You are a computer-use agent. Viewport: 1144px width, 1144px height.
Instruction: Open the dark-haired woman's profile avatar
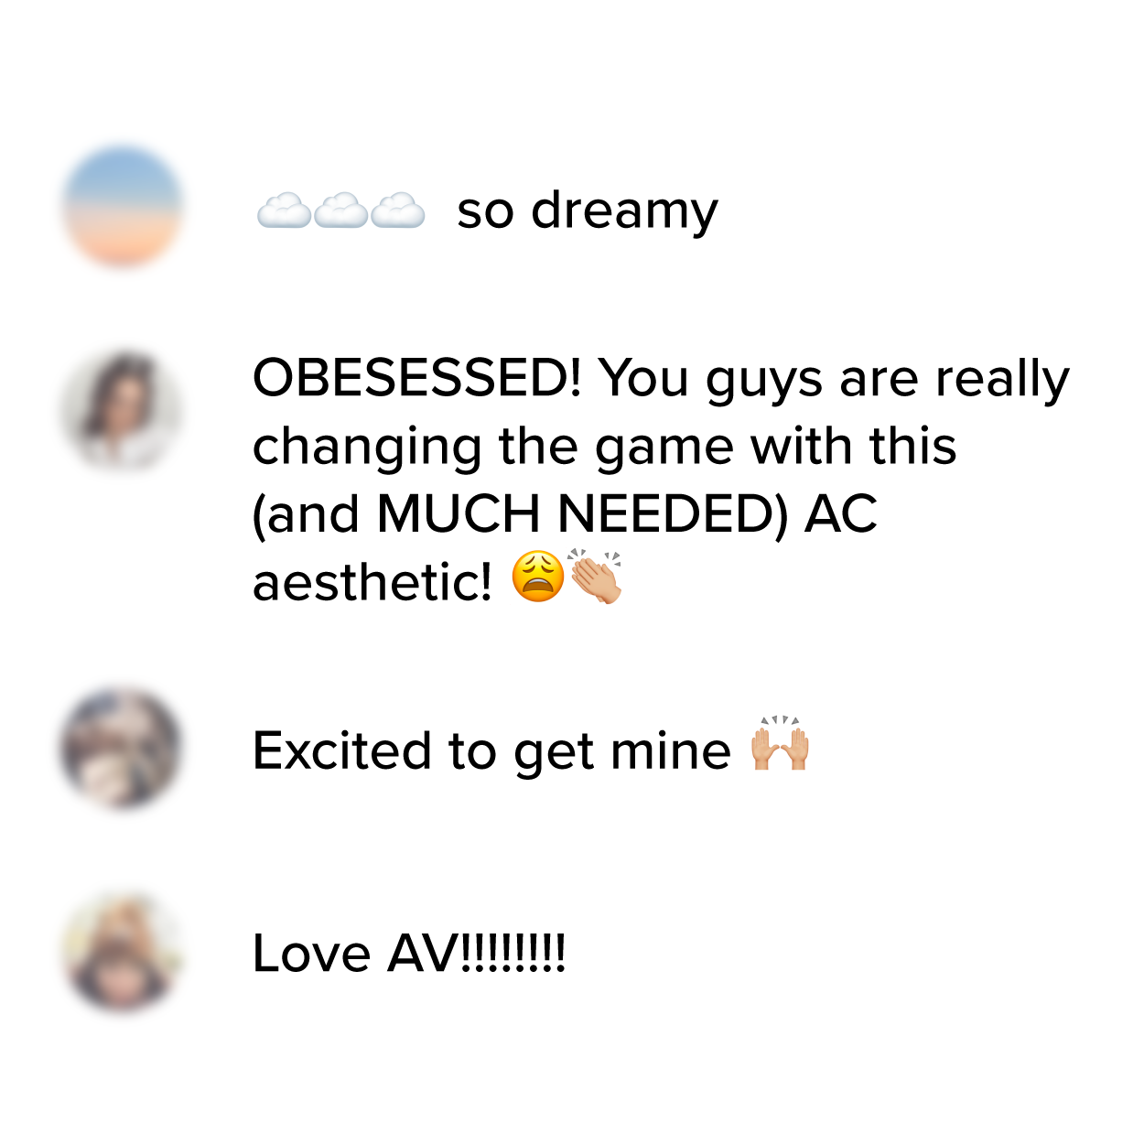tap(123, 411)
